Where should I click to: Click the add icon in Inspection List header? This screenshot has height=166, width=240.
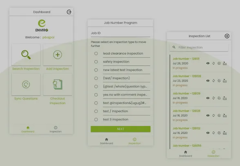[x=227, y=36]
